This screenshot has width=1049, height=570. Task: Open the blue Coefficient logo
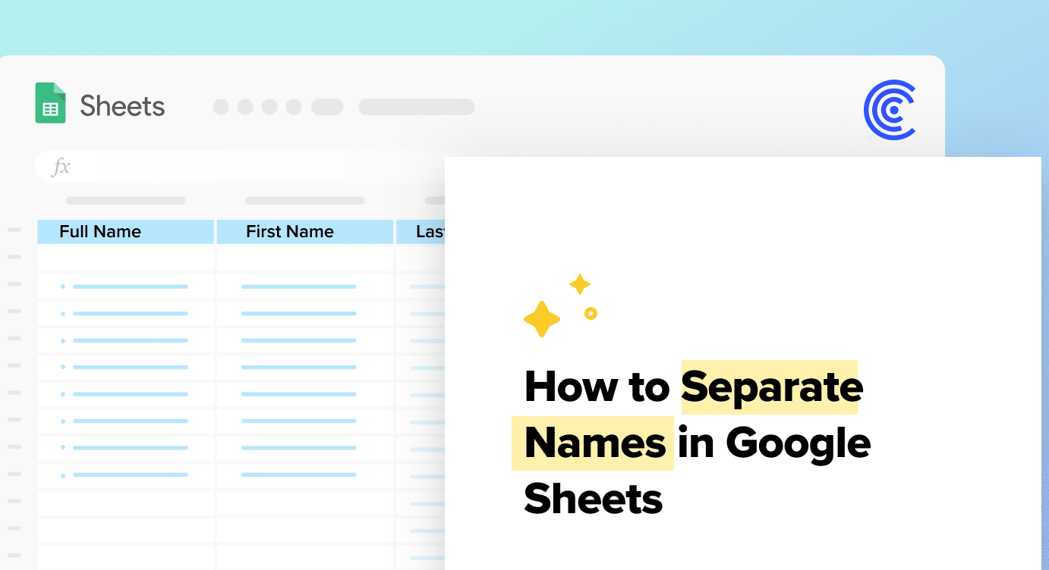click(x=890, y=110)
